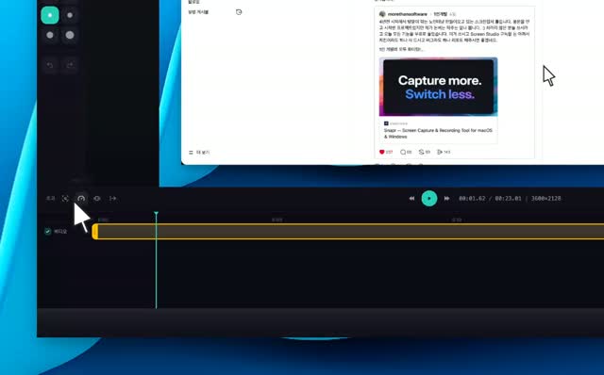Click the video track label beside checkbox
This screenshot has width=604, height=375.
coord(60,232)
